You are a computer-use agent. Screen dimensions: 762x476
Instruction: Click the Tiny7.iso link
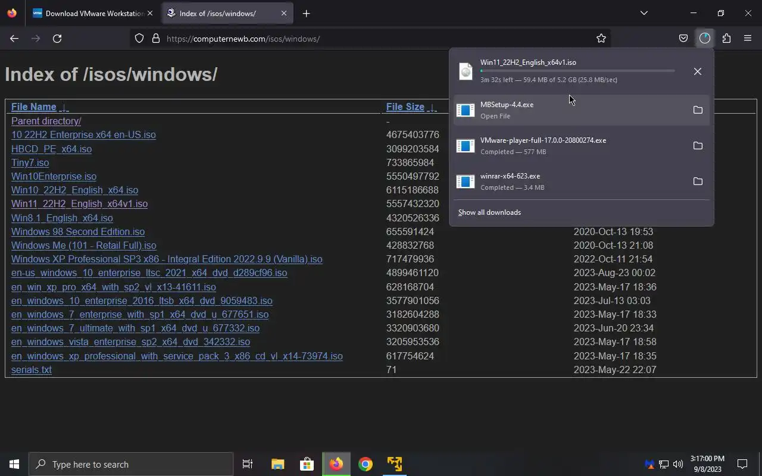[30, 162]
